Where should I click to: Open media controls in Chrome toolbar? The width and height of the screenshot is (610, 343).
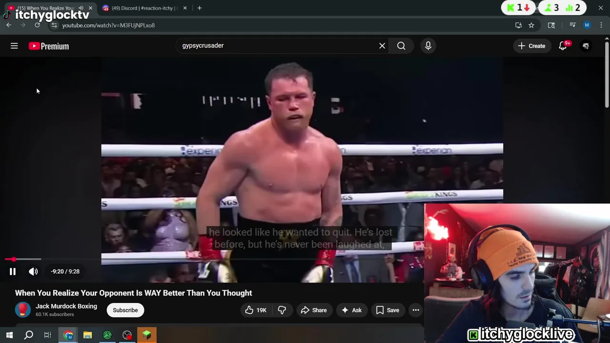tap(573, 25)
